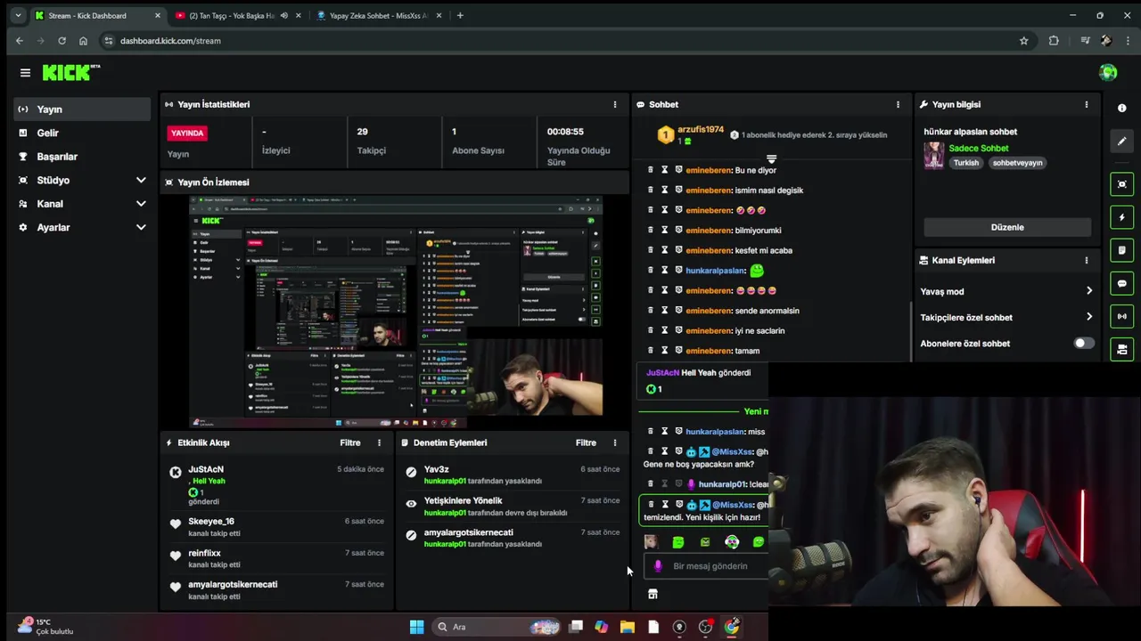Open Sohbet panel three-dot menu

pos(898,104)
